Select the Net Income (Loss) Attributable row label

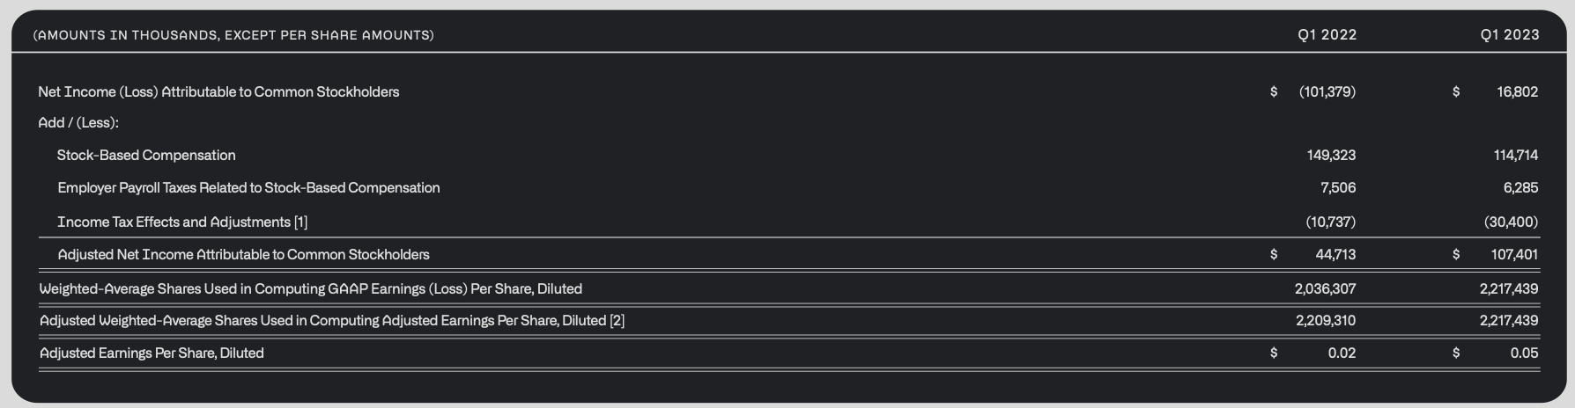tap(218, 92)
